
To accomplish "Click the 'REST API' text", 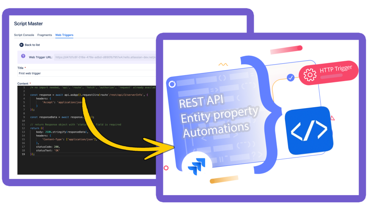I will pyautogui.click(x=201, y=101).
